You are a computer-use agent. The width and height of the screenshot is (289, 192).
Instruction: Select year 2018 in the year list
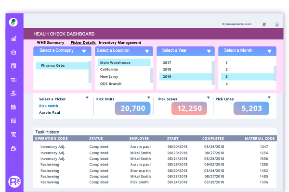[x=167, y=69]
